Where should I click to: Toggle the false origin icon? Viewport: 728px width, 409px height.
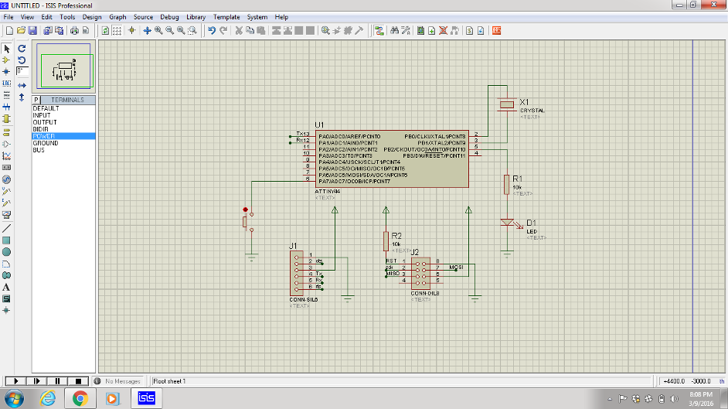(x=132, y=31)
